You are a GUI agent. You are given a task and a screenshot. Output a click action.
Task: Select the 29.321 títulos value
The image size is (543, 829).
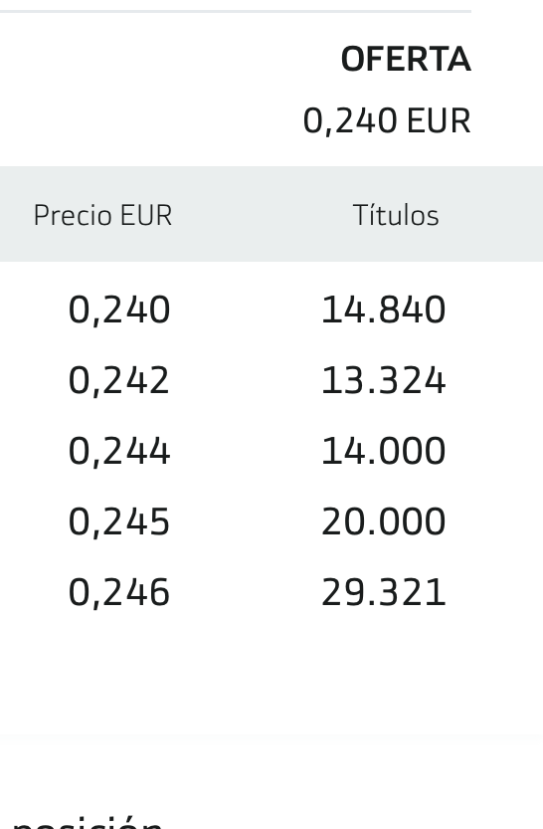384,592
